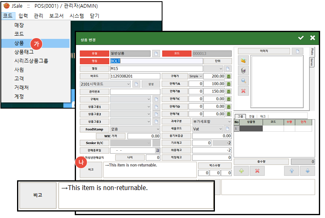Delete the product image with red X
The height and width of the screenshot is (218, 325).
point(244,91)
